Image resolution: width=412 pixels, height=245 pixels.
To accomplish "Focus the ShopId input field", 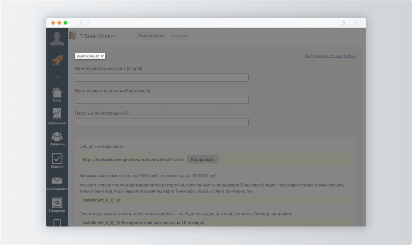I will [x=162, y=77].
